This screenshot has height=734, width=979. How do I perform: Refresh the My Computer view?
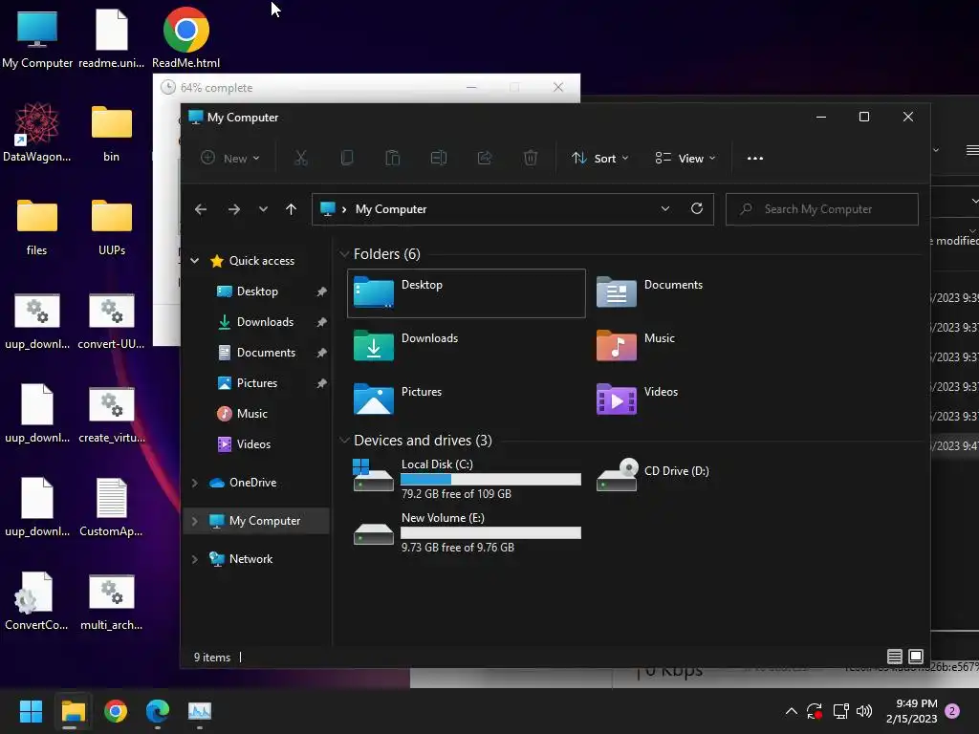697,208
